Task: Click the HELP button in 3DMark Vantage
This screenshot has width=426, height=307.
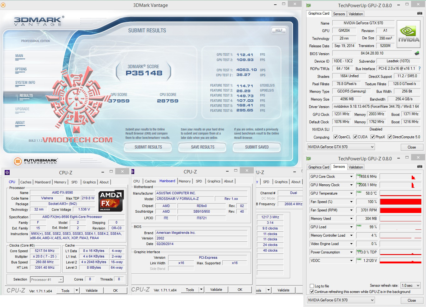Action: point(279,31)
